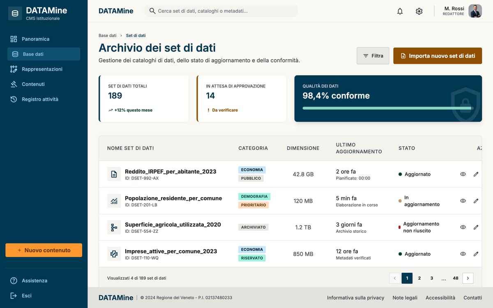Open settings gear icon in header

point(419,11)
